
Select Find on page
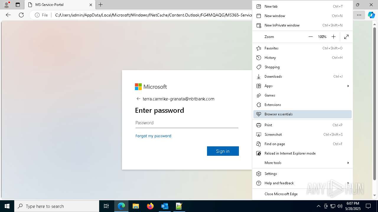302,144
